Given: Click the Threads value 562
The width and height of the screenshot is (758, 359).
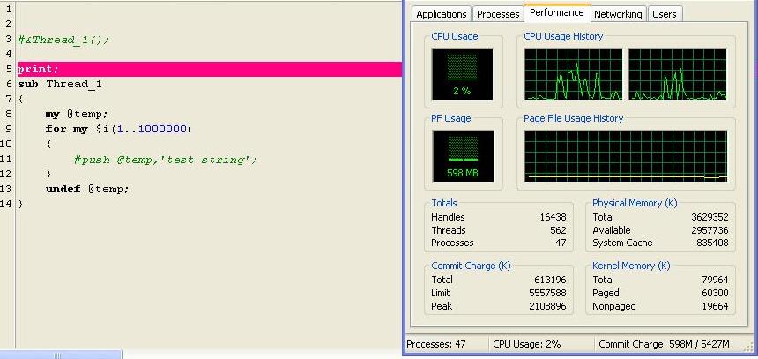Looking at the screenshot, I should coord(558,230).
